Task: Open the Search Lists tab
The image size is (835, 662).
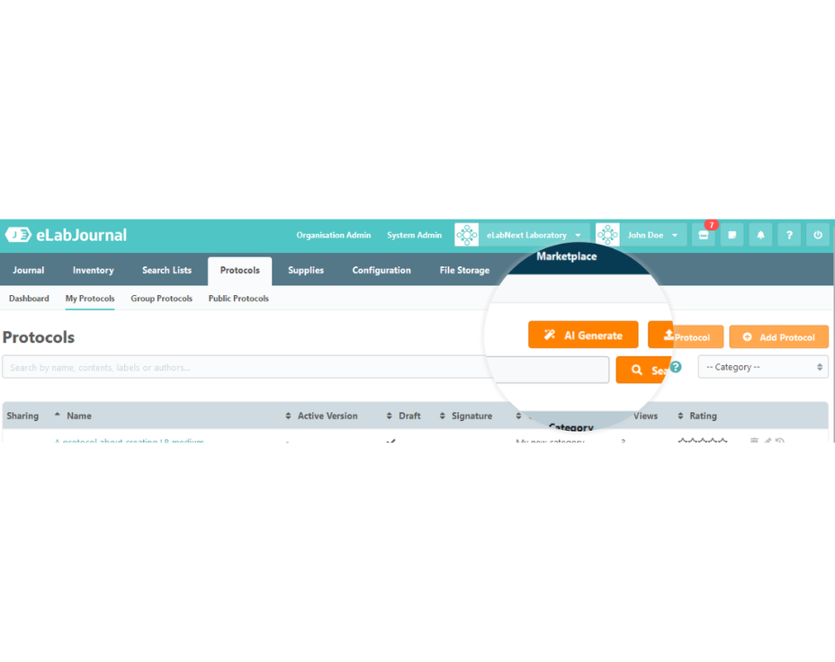Action: point(166,271)
